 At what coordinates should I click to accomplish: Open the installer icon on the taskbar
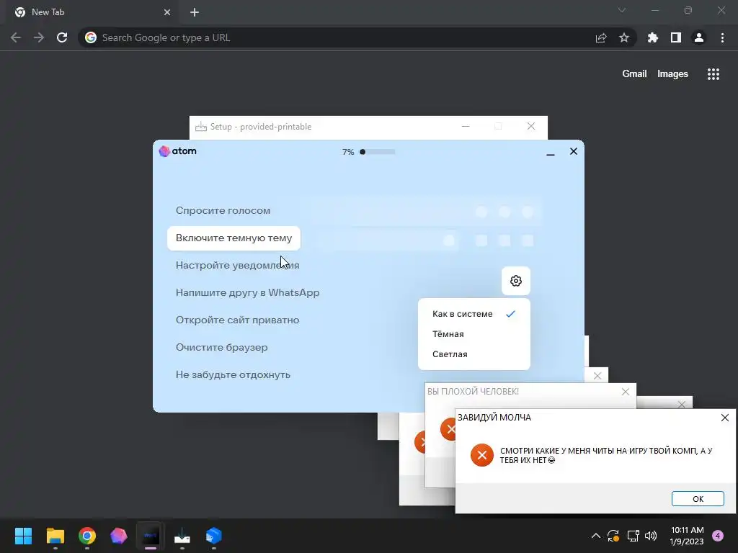click(182, 536)
